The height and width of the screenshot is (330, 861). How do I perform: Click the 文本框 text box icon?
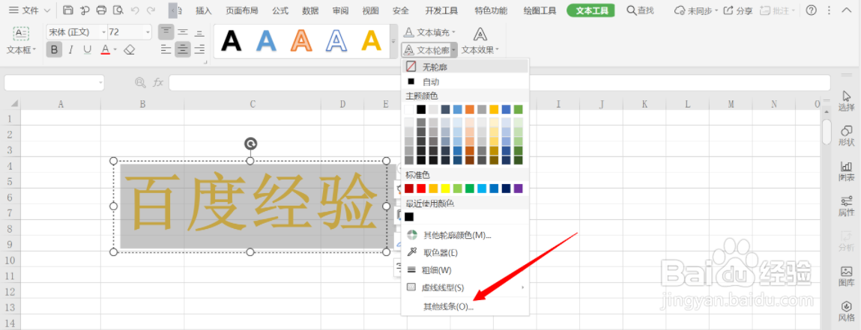pos(22,34)
